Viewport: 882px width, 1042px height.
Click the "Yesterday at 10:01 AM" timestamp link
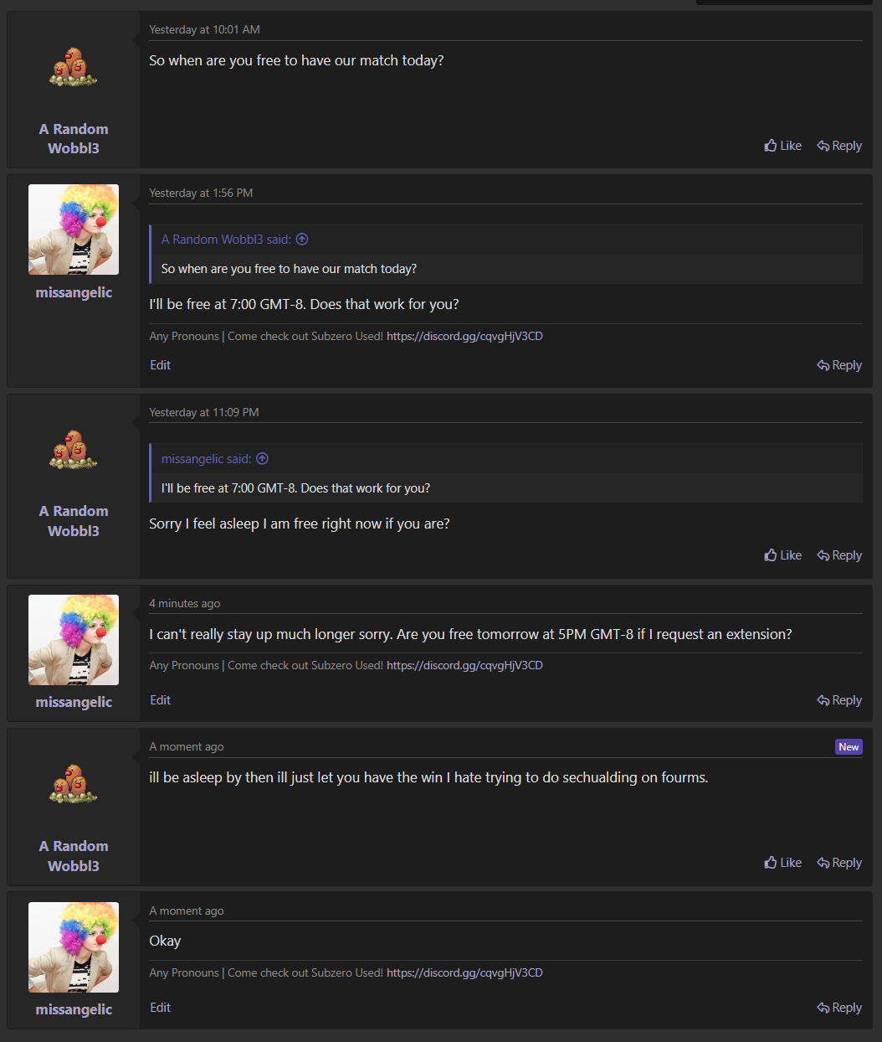tap(204, 29)
